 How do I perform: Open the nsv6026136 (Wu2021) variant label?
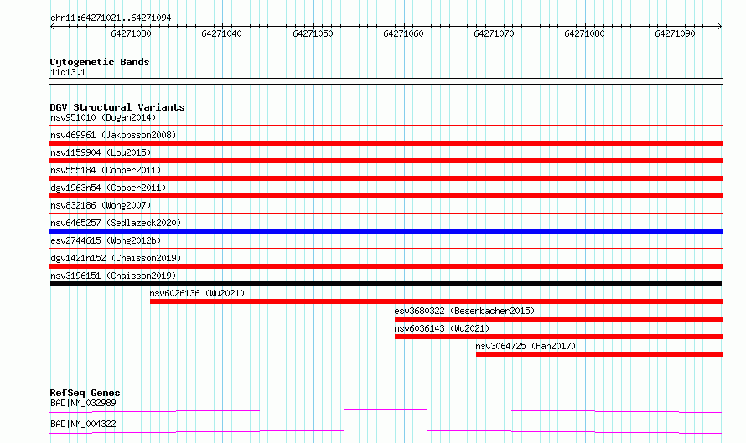197,293
